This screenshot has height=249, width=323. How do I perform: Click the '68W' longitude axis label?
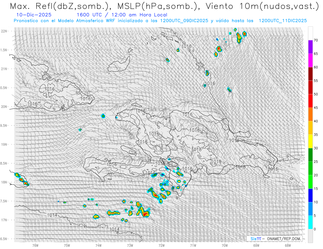click(288, 245)
